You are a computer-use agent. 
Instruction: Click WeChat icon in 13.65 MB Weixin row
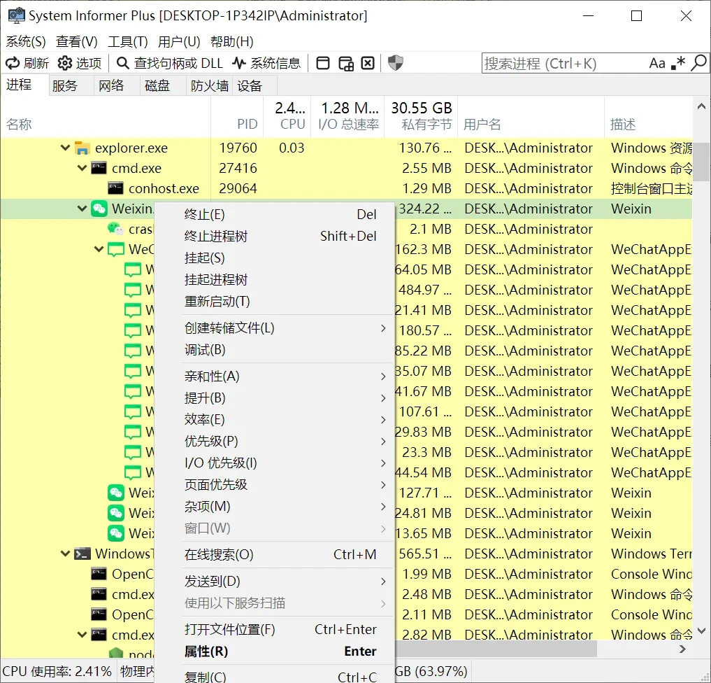(115, 533)
